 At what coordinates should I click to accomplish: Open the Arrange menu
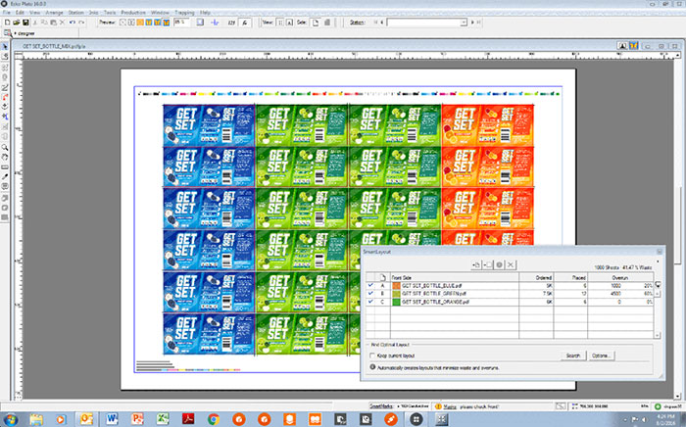pos(54,13)
